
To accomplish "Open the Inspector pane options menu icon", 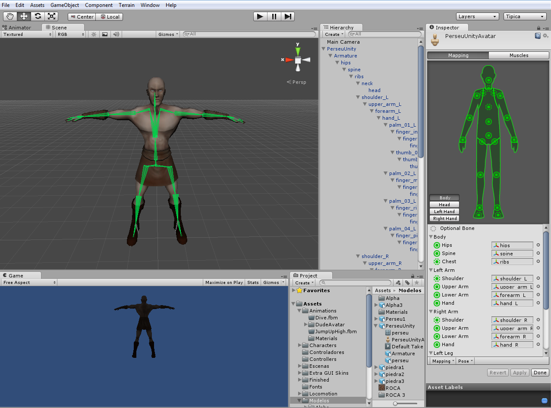I will coord(546,29).
